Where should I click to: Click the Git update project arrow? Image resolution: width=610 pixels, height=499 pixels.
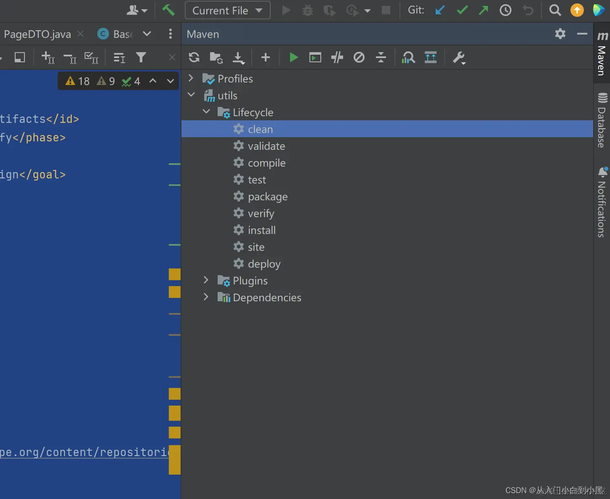click(x=440, y=10)
